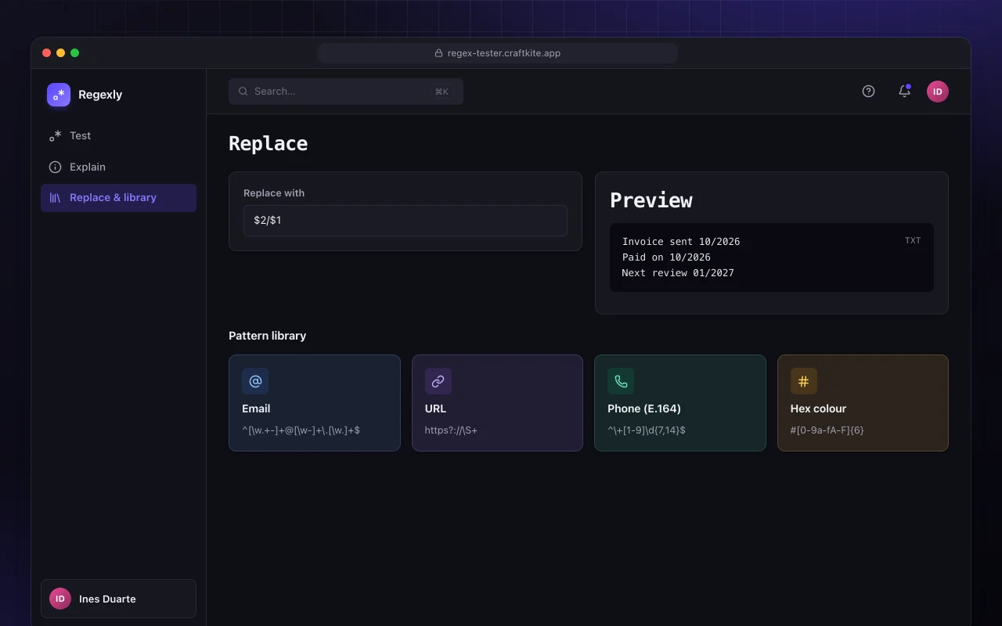Open the Ines Duarte profile card
Screen dimensions: 1002x626
pos(118,599)
